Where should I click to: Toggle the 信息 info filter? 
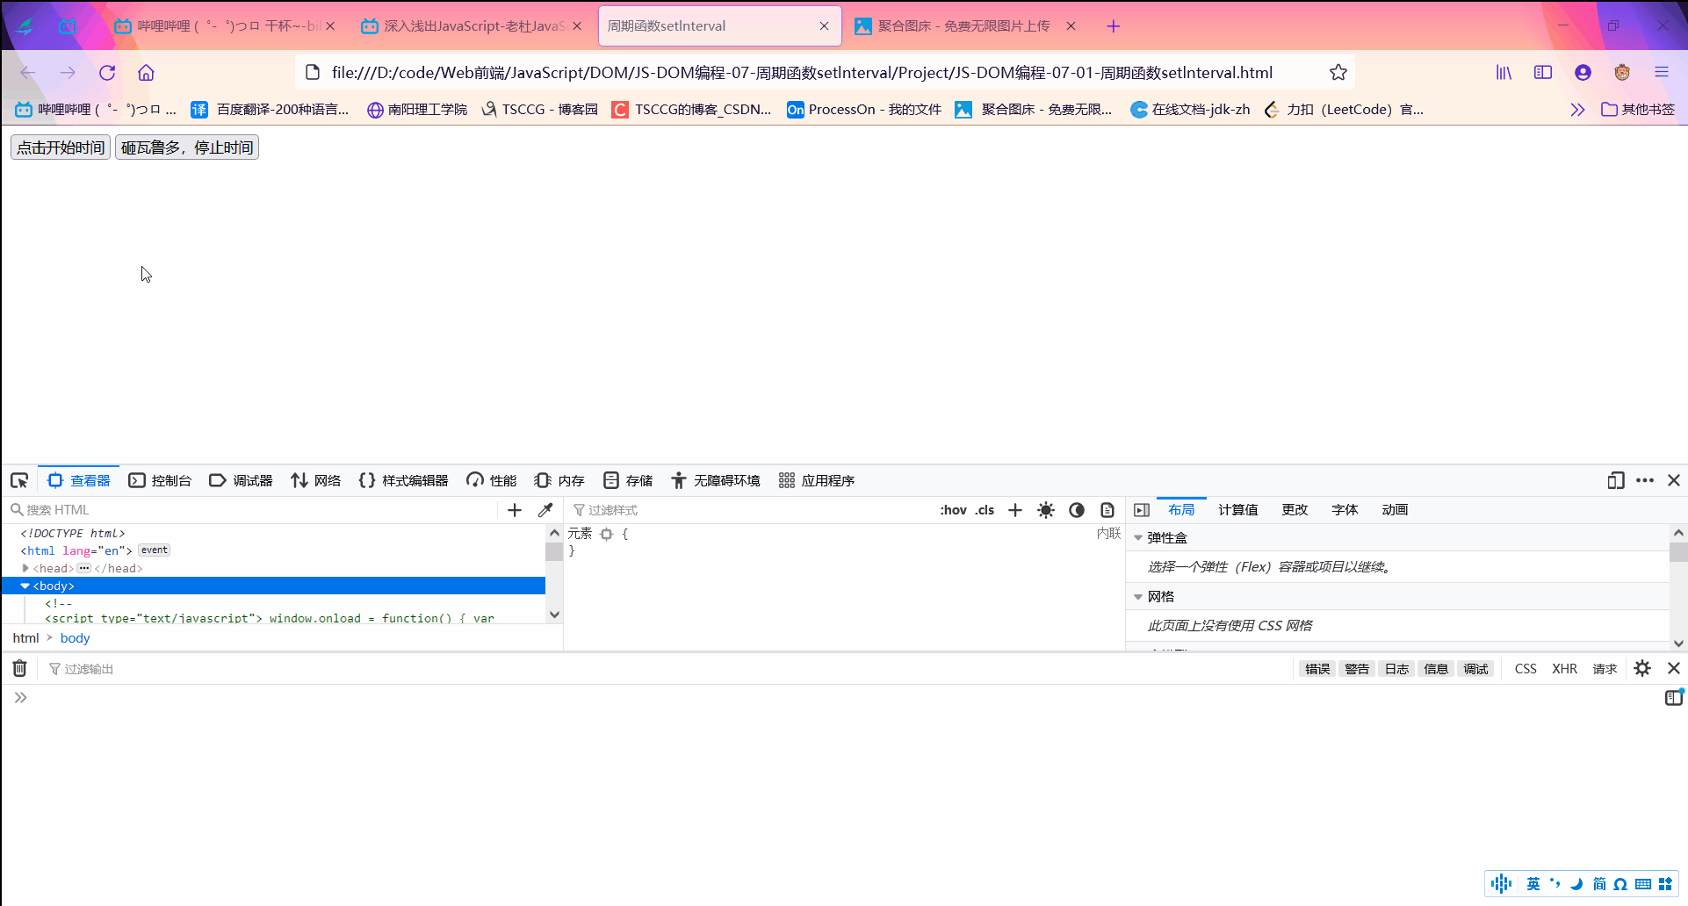click(x=1436, y=669)
